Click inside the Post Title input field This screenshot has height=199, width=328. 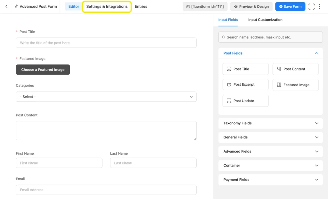(x=106, y=42)
